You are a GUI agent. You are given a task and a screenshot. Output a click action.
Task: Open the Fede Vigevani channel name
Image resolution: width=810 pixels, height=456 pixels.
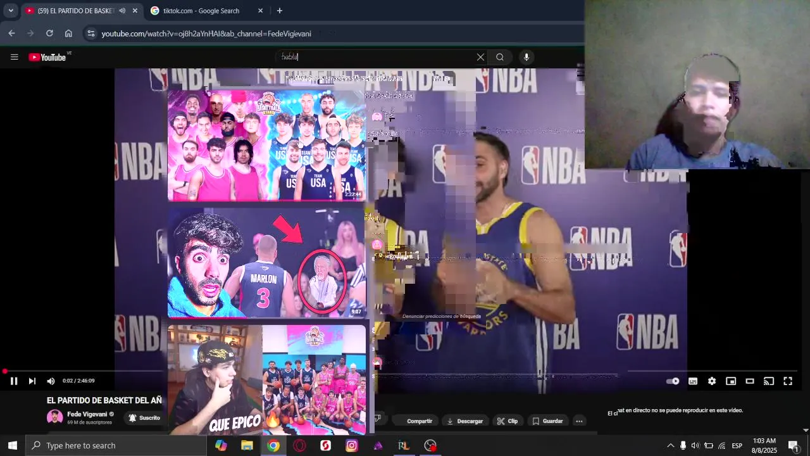[x=87, y=414]
